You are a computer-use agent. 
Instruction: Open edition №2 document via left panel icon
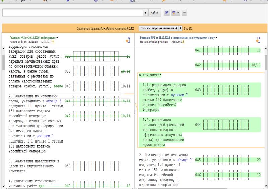[x=128, y=40]
